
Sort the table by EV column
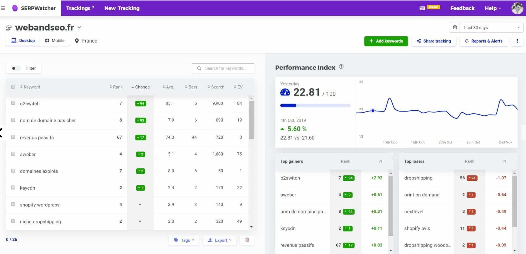tap(238, 87)
